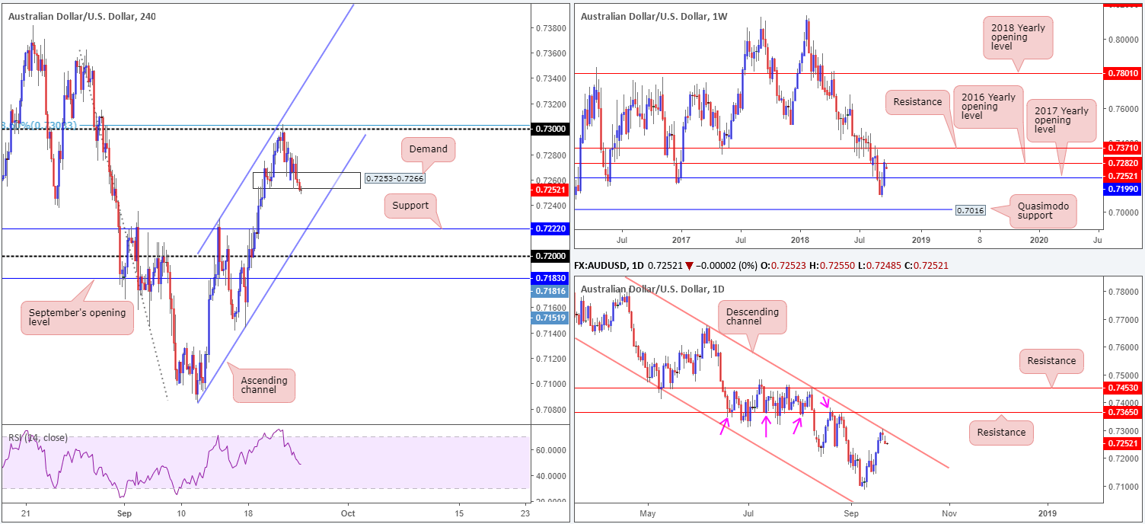
Task: Select the "Ascending channel" callout
Action: 266,385
